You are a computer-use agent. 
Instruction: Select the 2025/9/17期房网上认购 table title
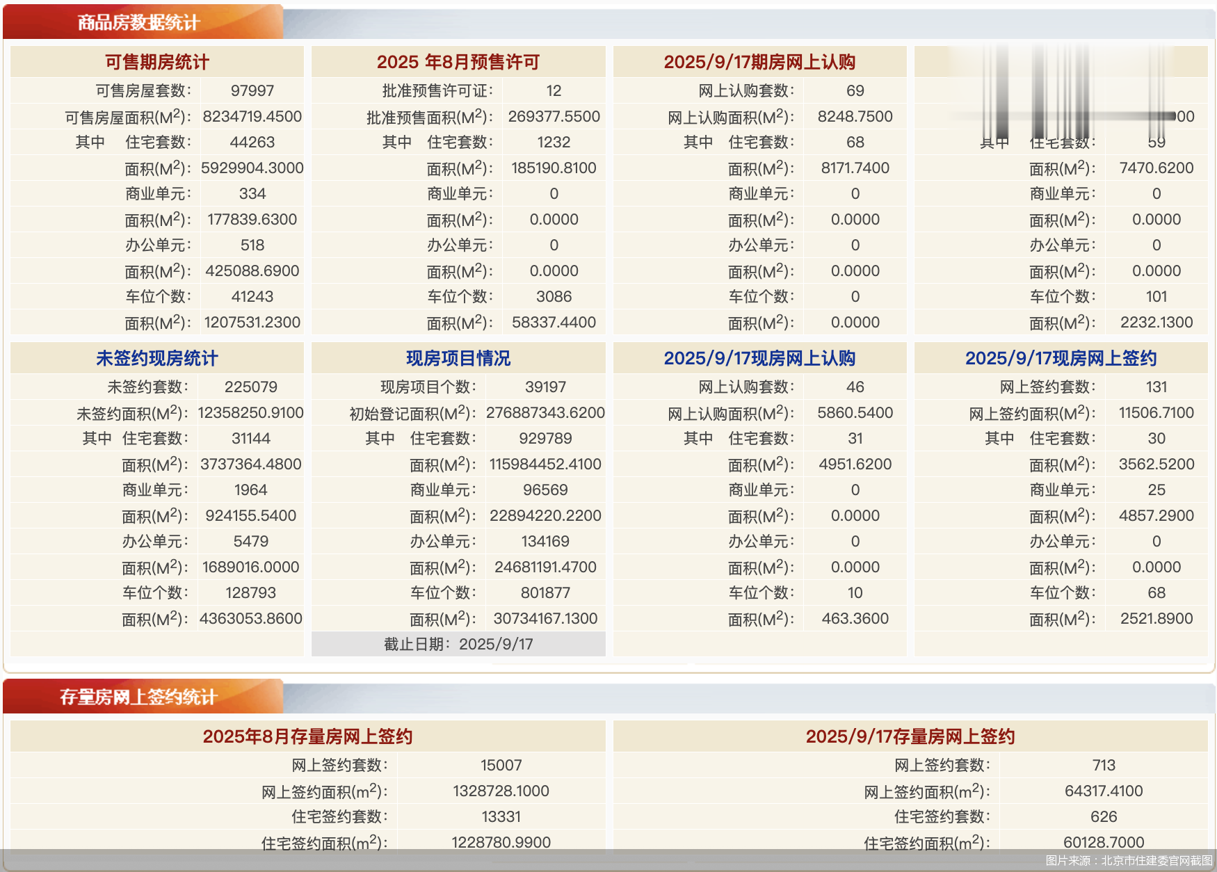759,62
